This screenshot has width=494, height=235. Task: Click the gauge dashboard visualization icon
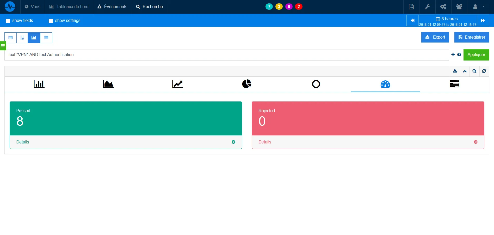(385, 84)
